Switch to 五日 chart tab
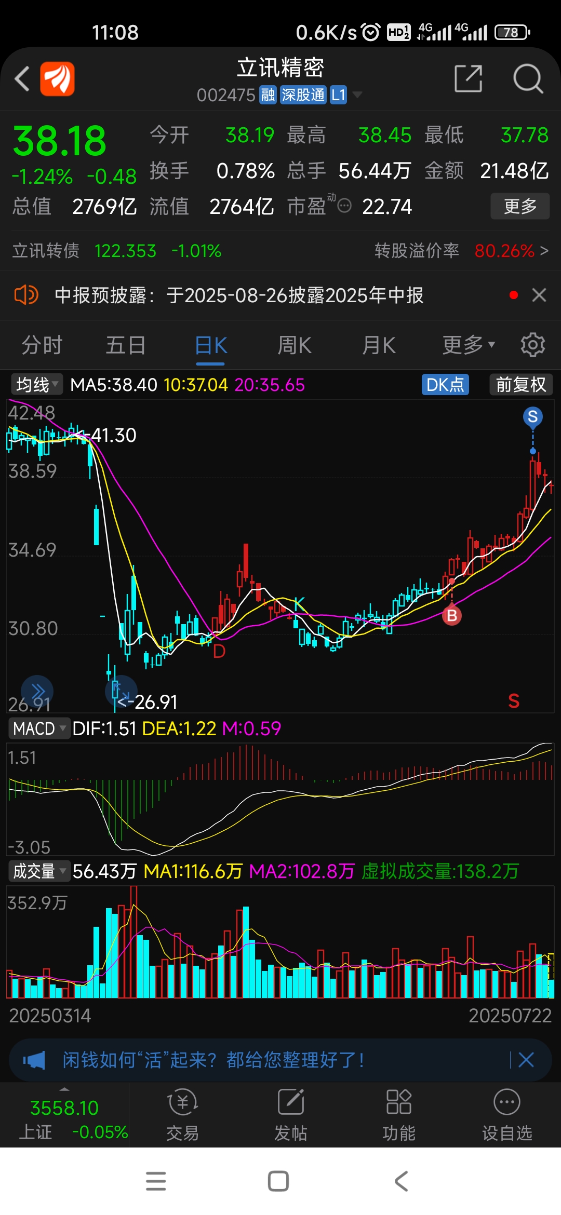This screenshot has height=1215, width=561. [x=126, y=345]
